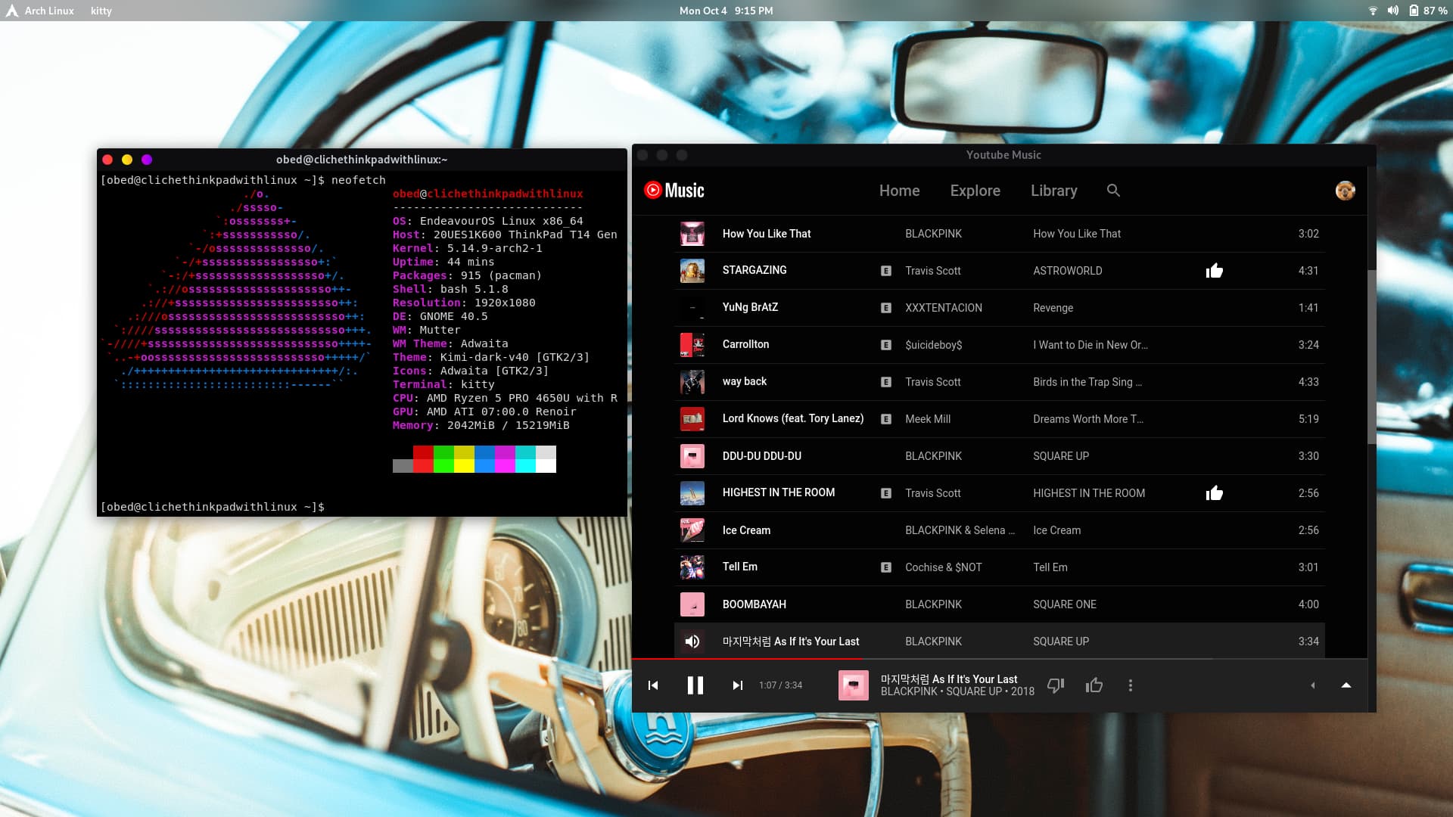Viewport: 1453px width, 817px height.
Task: Click the way back album thumbnail
Action: [x=692, y=382]
